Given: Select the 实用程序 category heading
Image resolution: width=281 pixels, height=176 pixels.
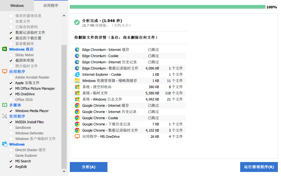Looking at the screenshot, I should [x=17, y=116].
